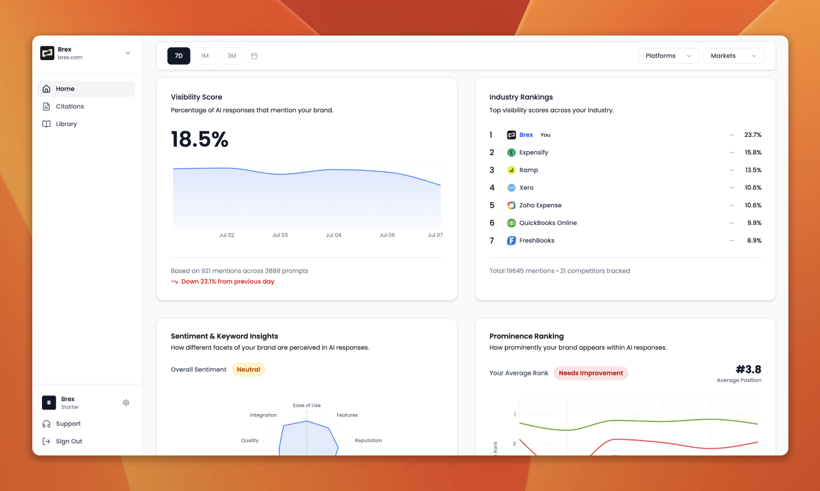
Task: Select the Expensify ranking row name
Action: (534, 152)
